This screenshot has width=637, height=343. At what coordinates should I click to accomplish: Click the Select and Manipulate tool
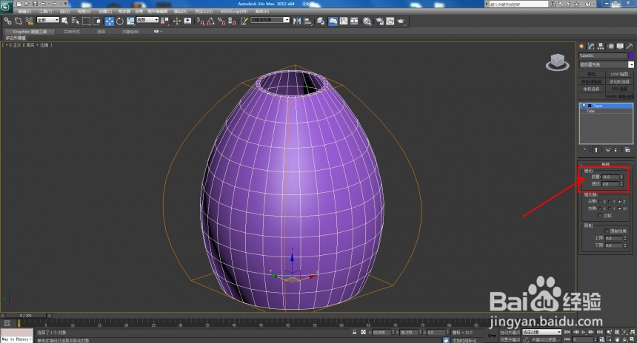tap(177, 21)
